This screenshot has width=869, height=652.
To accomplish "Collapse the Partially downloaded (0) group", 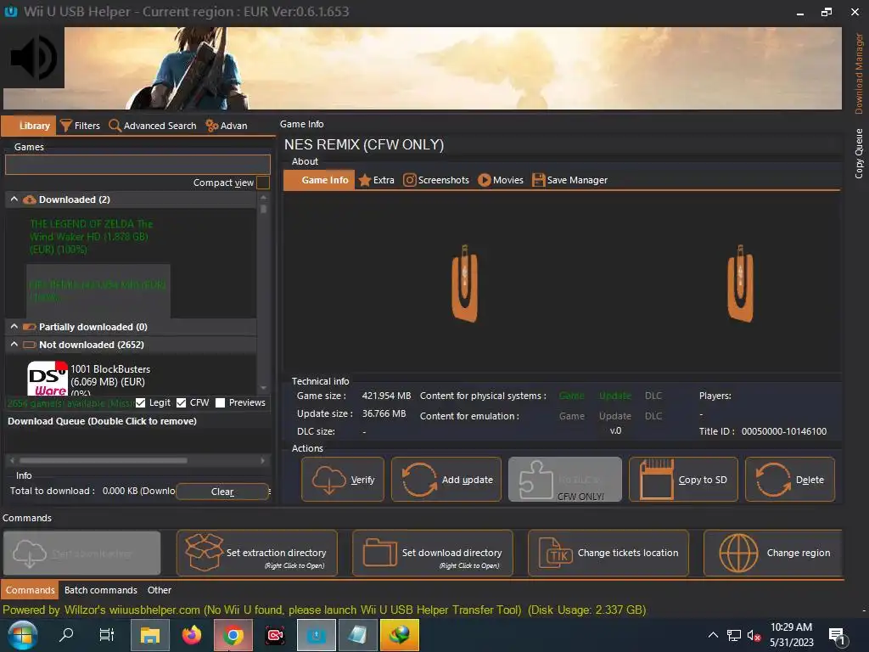I will [14, 327].
